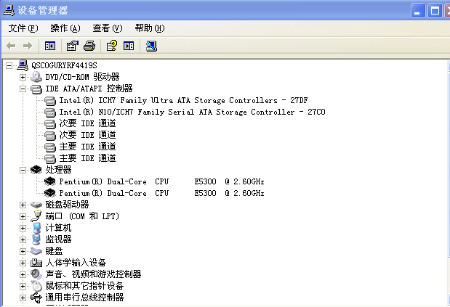Click the Scan for hardware changes icon

pos(151,46)
